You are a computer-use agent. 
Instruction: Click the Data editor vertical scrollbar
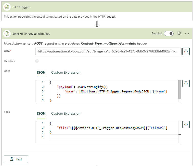[x=180, y=90]
